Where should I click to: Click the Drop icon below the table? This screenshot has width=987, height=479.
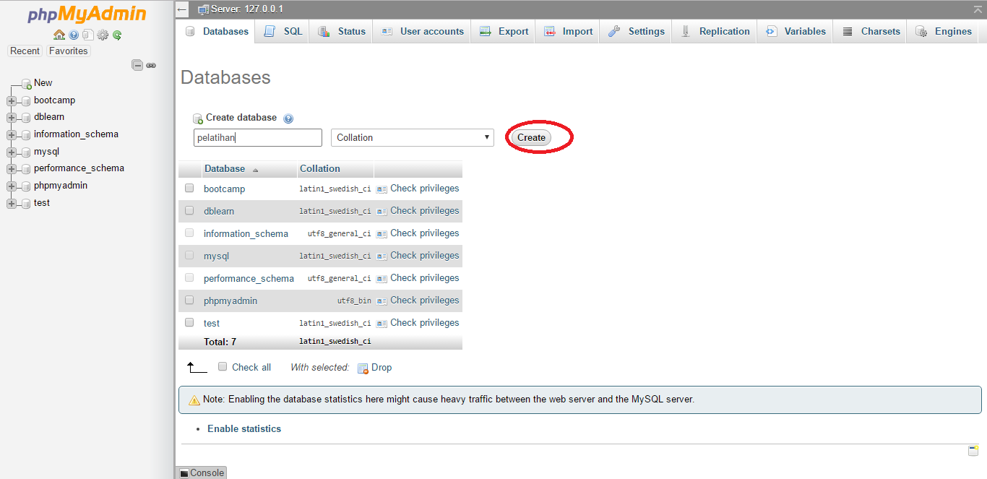tap(363, 368)
